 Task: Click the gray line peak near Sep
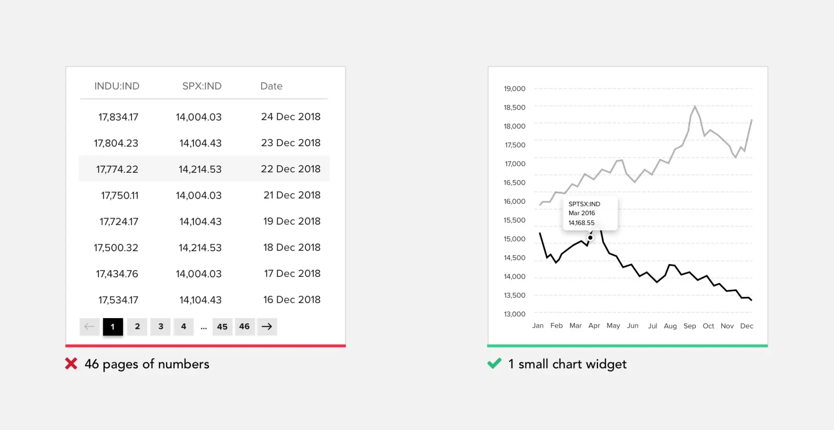695,106
